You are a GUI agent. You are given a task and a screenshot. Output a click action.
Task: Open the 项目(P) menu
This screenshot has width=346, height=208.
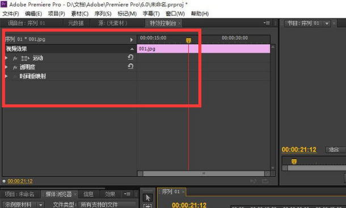point(57,14)
